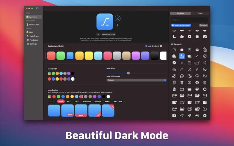Choose the red background color swatch
This screenshot has height=146, width=234.
tap(51, 56)
